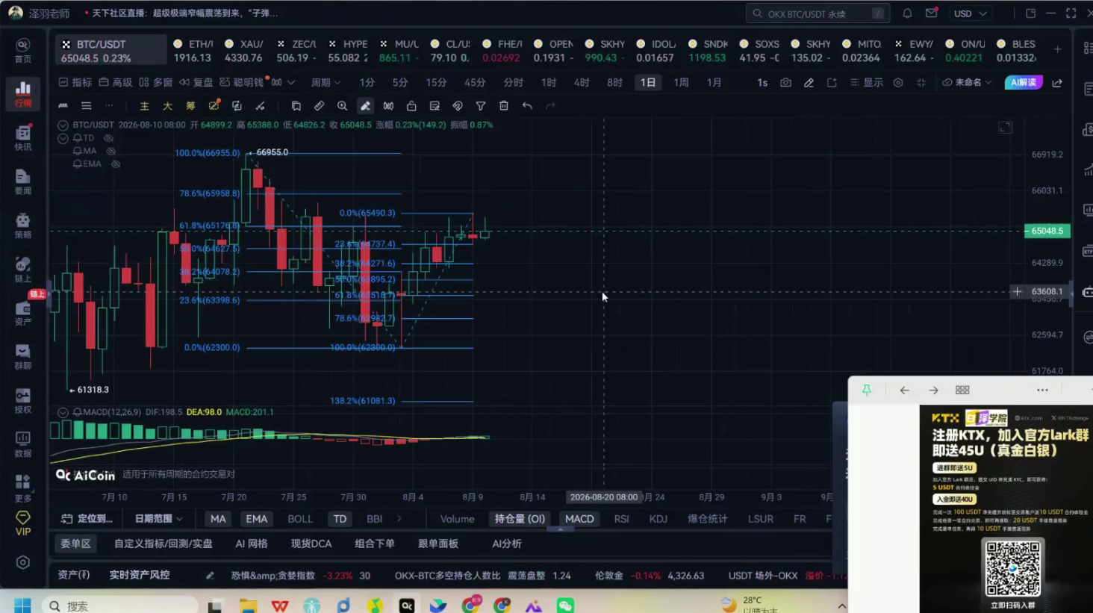Click the fullscreen expand icon on chart

click(x=1006, y=128)
